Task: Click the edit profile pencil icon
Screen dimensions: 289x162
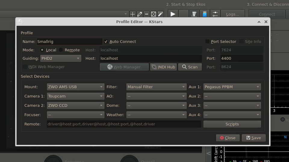Action: [x=139, y=14]
